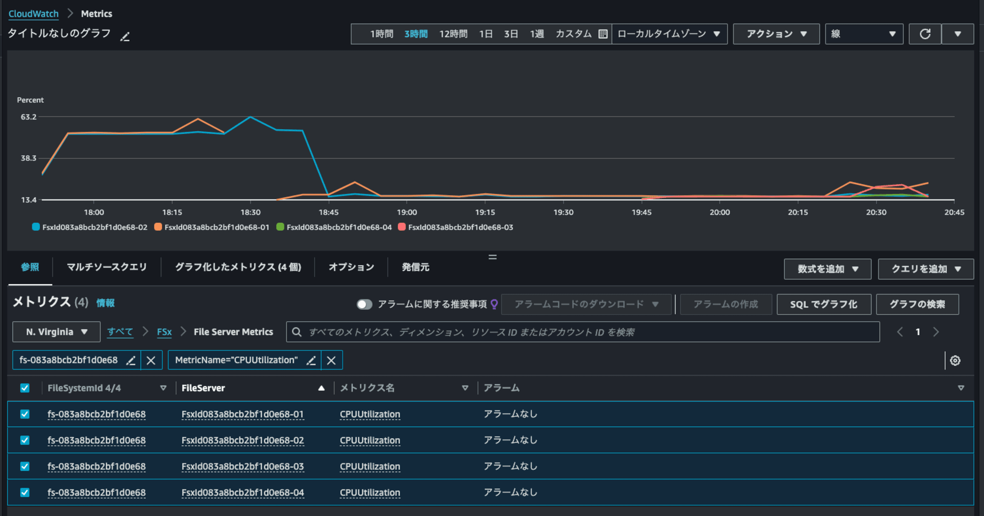Open the FileSystemId column filter arrow

(x=163, y=388)
